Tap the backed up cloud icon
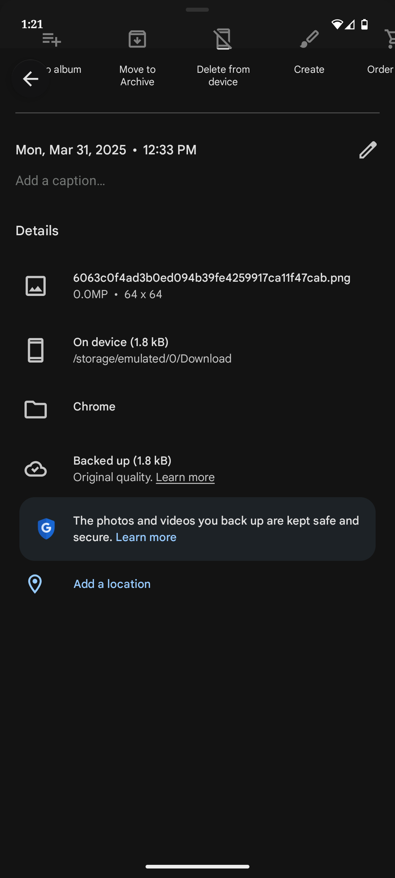Screen dimensions: 395x878 (x=35, y=469)
